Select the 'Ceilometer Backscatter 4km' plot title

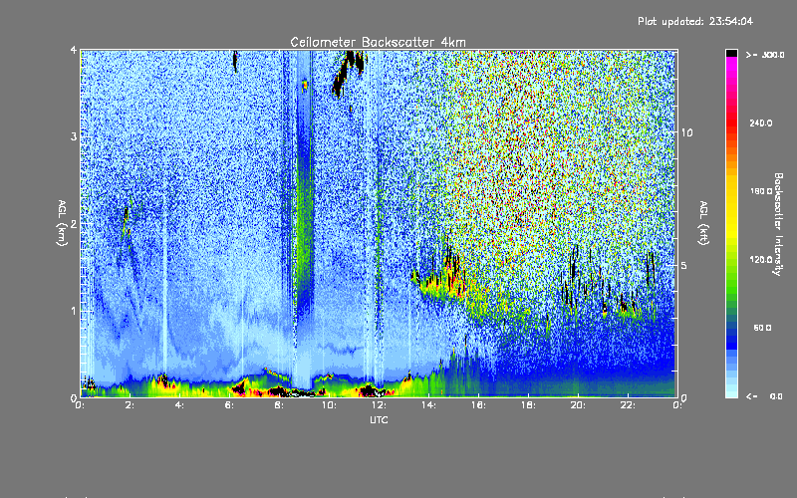tap(378, 42)
